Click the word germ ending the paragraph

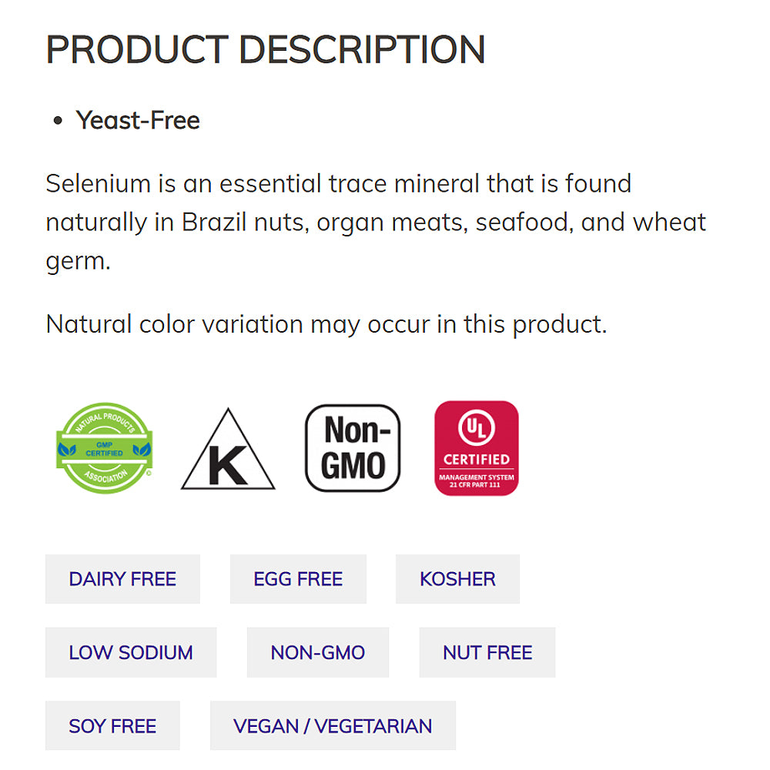tap(77, 262)
